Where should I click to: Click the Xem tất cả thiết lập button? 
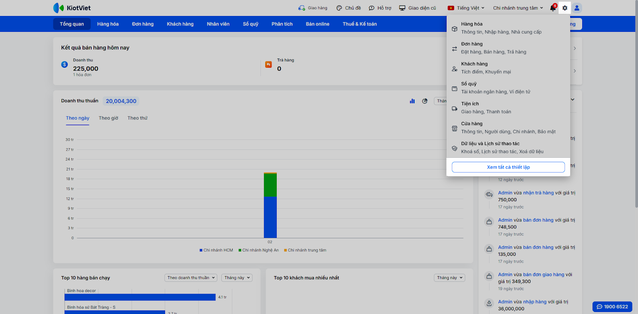click(508, 167)
